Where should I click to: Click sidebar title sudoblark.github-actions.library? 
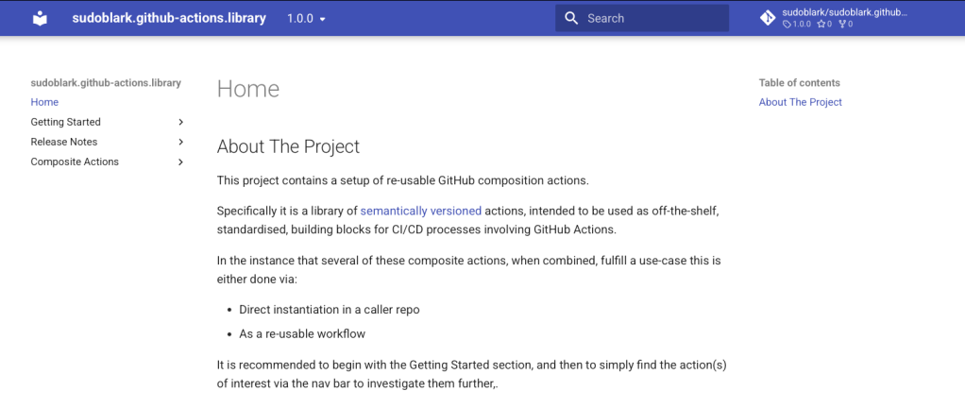[106, 82]
